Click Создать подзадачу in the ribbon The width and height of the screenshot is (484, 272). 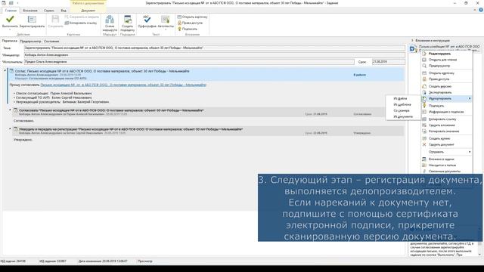point(128,23)
